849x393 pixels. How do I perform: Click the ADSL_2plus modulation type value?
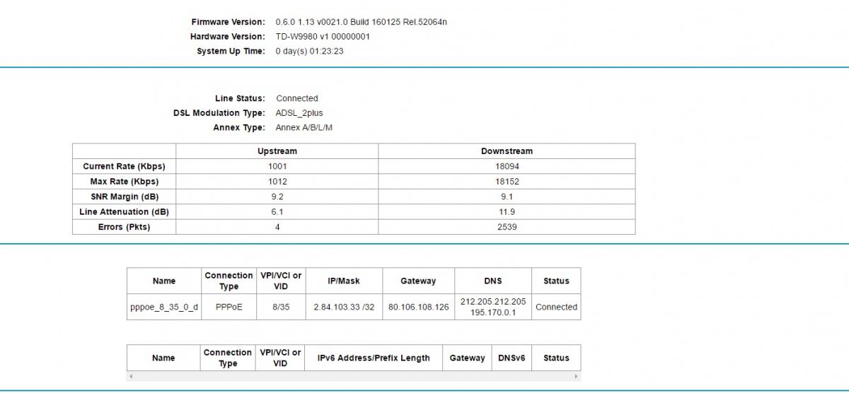pos(299,113)
